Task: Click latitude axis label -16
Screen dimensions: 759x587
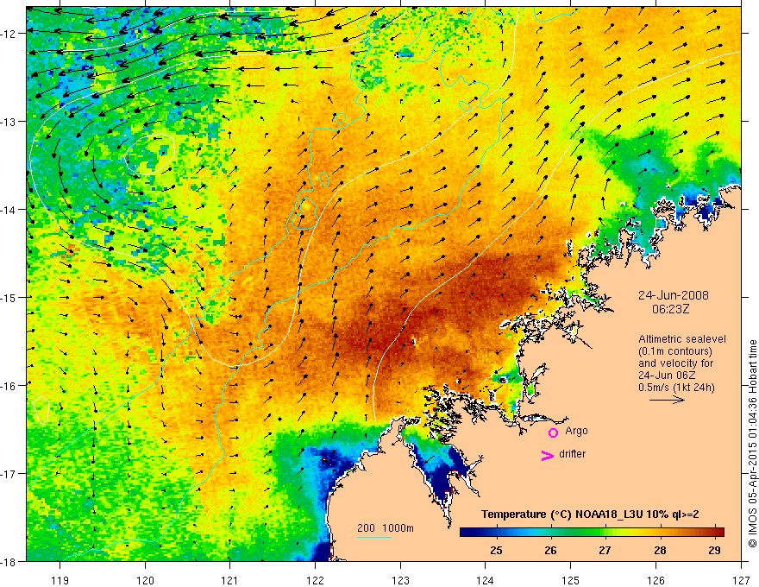Action: [9, 386]
